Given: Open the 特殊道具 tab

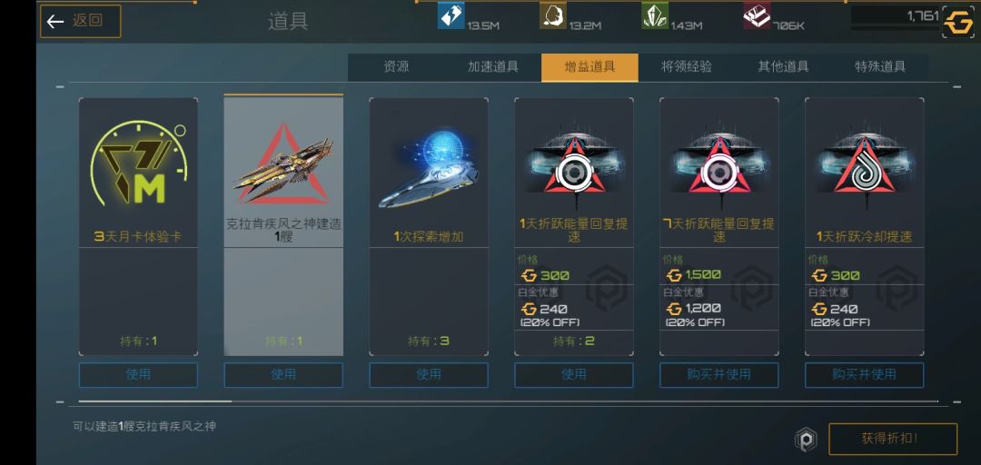Looking at the screenshot, I should click(x=880, y=67).
